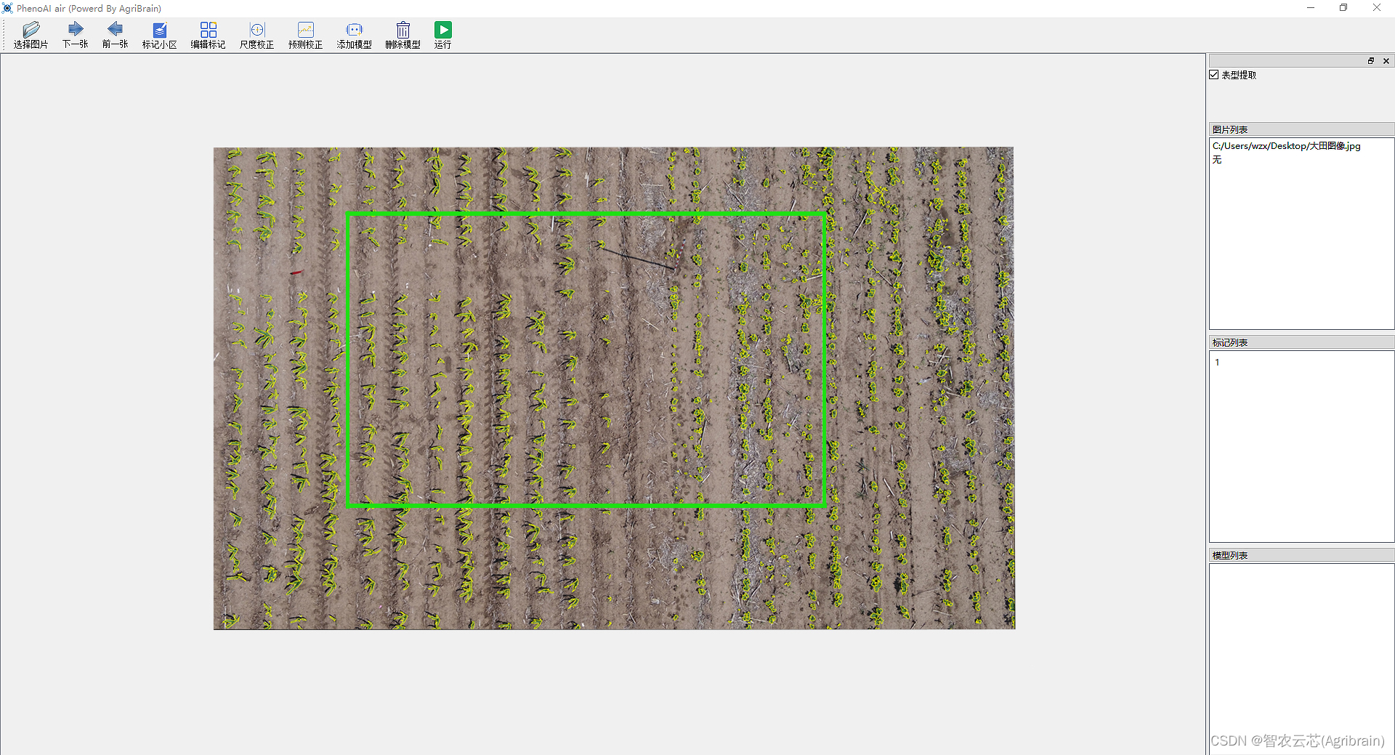Toggle the 表型提取 checkbox
1395x755 pixels.
[x=1214, y=75]
